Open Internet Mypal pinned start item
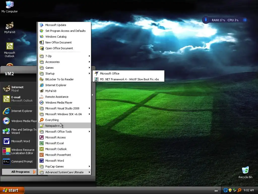 pyautogui.click(x=19, y=89)
